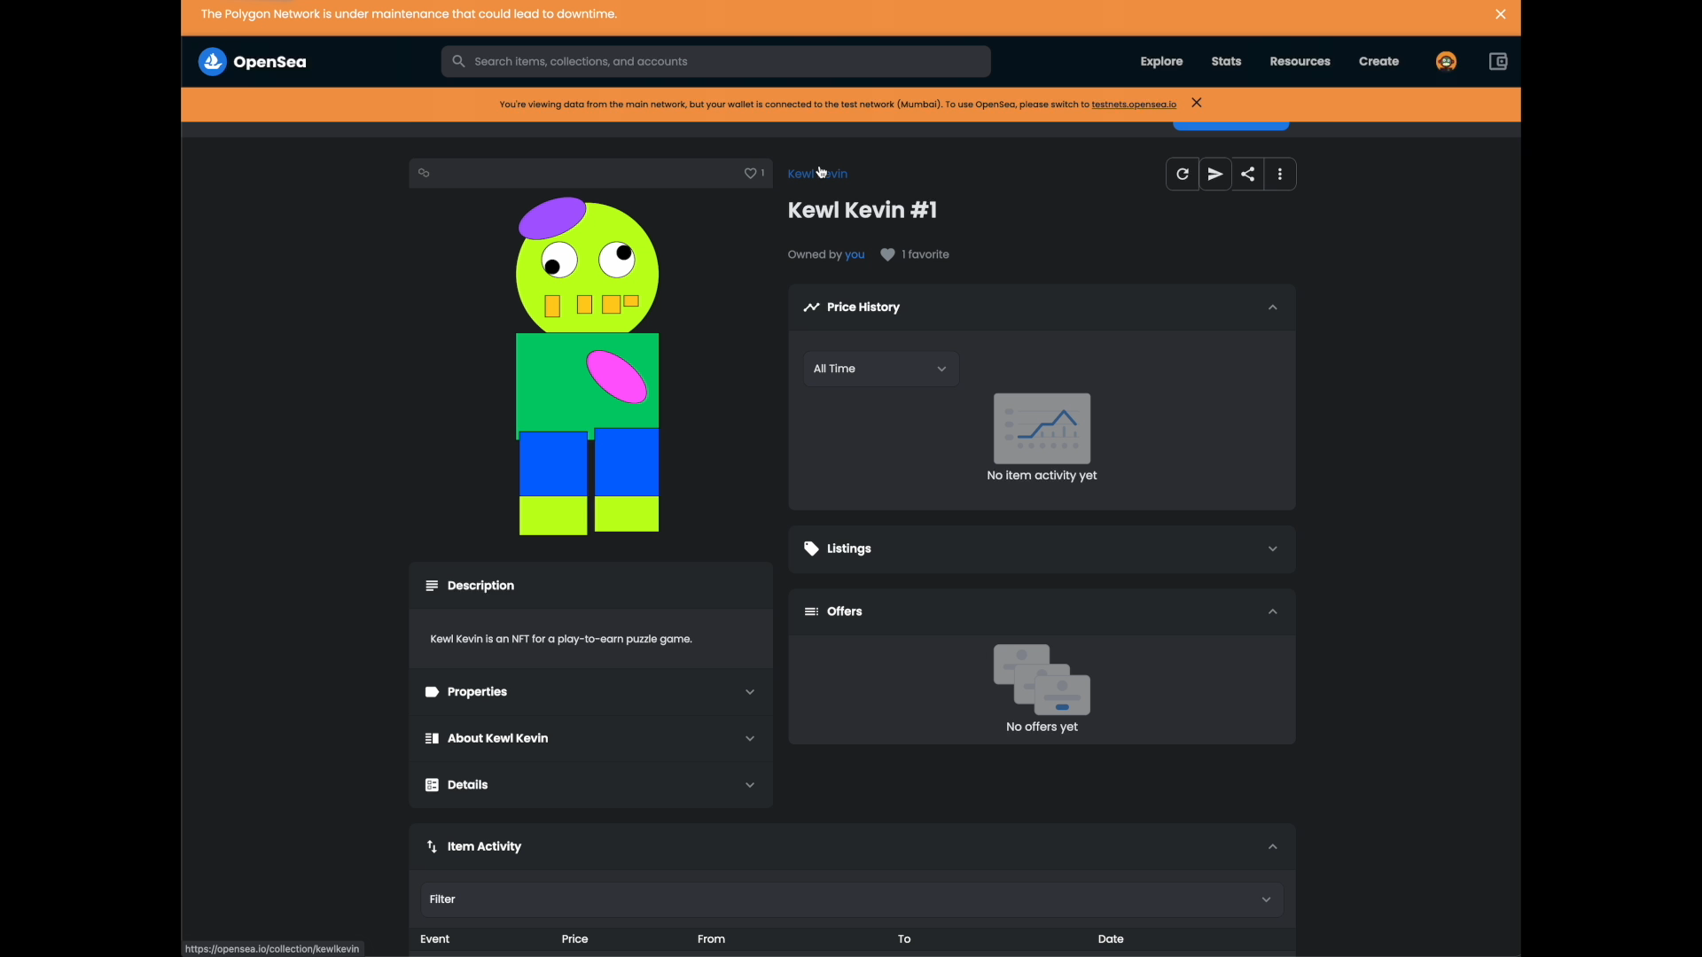Open the Item Activity Filter dropdown
Image resolution: width=1702 pixels, height=957 pixels.
click(x=852, y=899)
